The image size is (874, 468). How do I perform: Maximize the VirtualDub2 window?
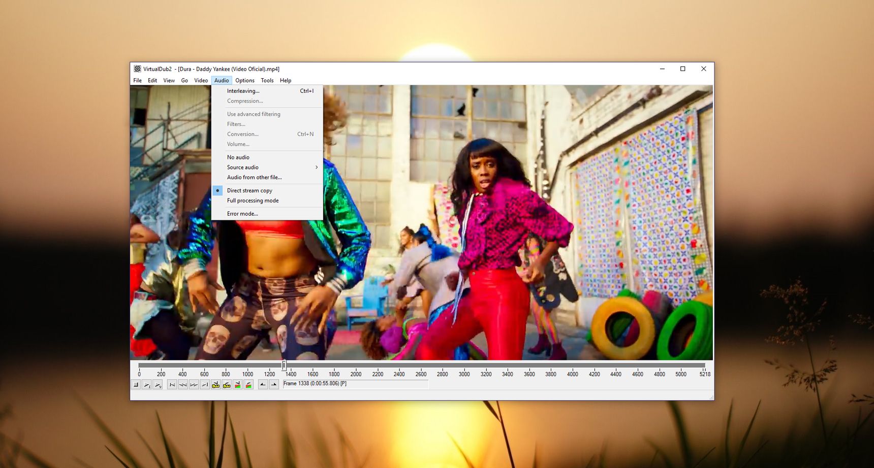point(683,69)
